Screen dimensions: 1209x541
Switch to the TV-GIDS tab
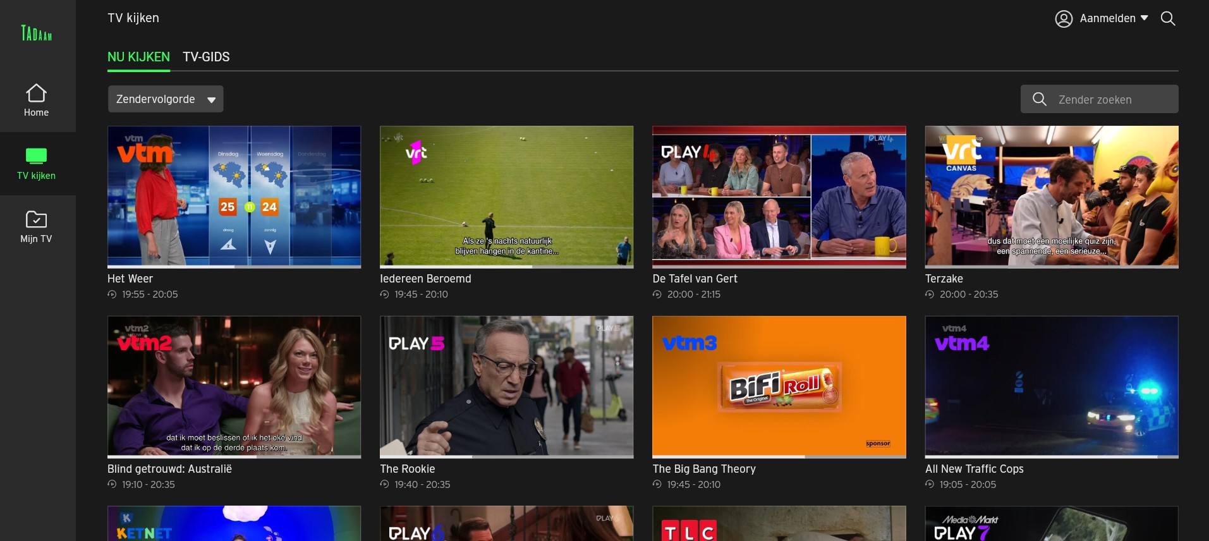[206, 57]
